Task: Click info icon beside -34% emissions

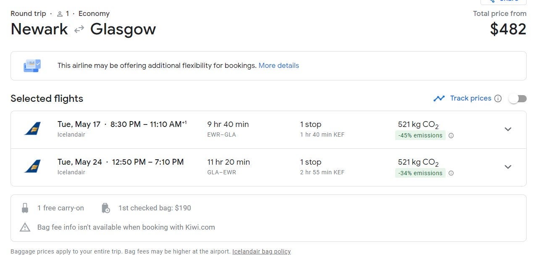Action: 451,173
